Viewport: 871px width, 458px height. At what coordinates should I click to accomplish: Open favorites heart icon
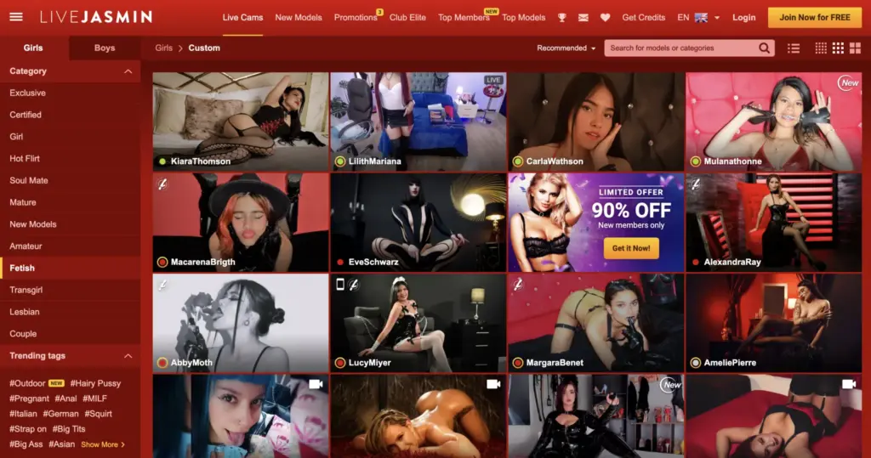click(605, 18)
